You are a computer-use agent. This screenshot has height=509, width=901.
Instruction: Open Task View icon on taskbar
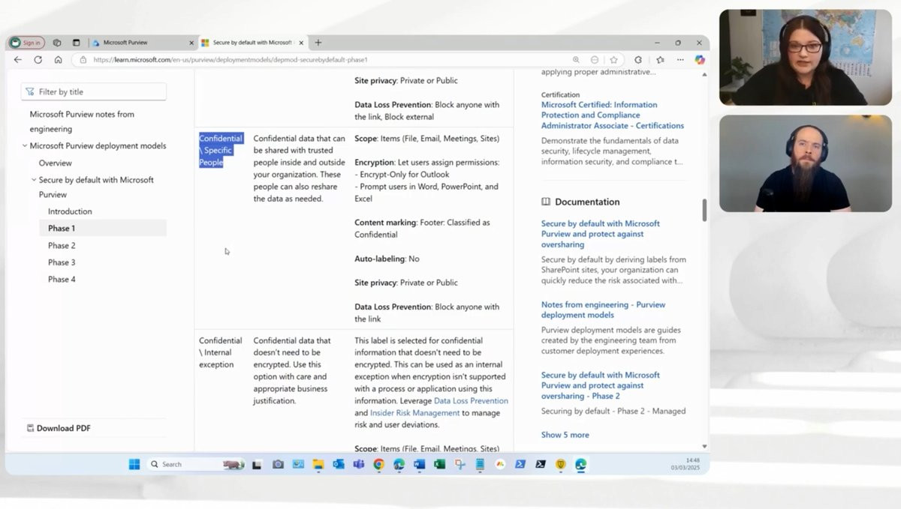point(257,464)
